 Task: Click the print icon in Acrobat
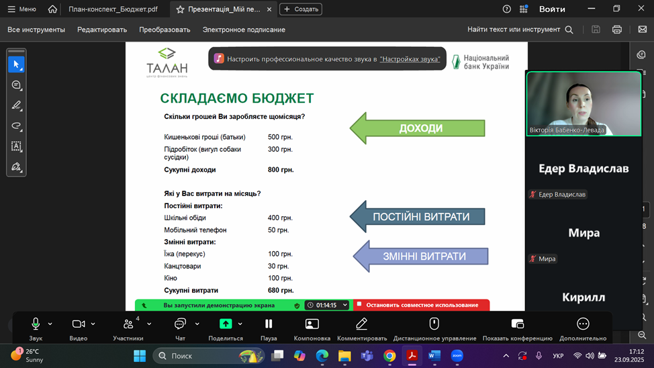[617, 30]
